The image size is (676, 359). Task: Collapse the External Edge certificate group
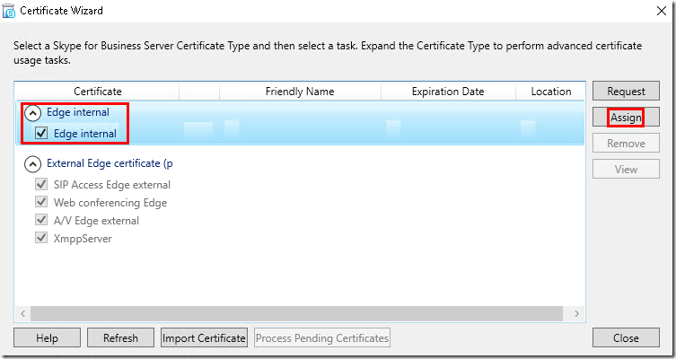click(x=32, y=164)
